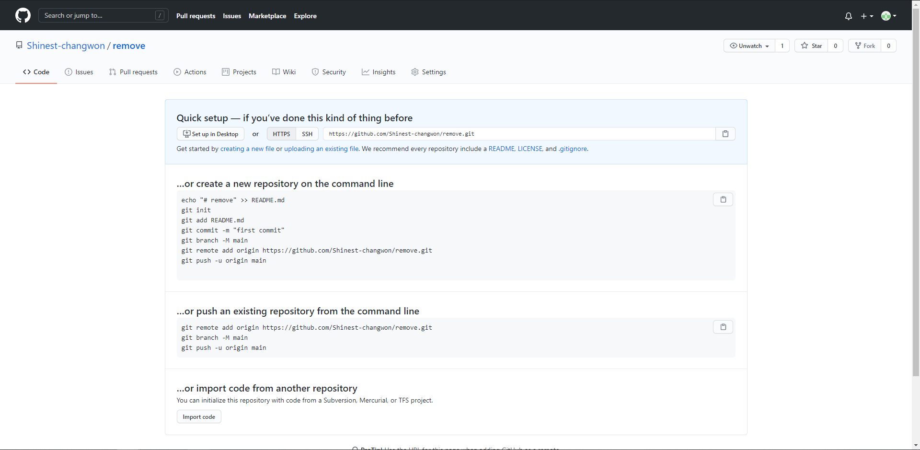
Task: Open Marketplace in top navigation
Action: 267,16
